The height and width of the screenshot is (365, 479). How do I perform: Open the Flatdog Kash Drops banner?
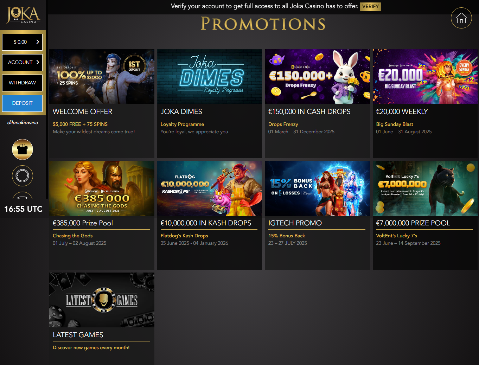[210, 188]
